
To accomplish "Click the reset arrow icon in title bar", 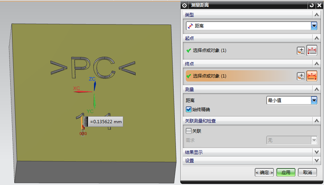I will click(x=312, y=5).
